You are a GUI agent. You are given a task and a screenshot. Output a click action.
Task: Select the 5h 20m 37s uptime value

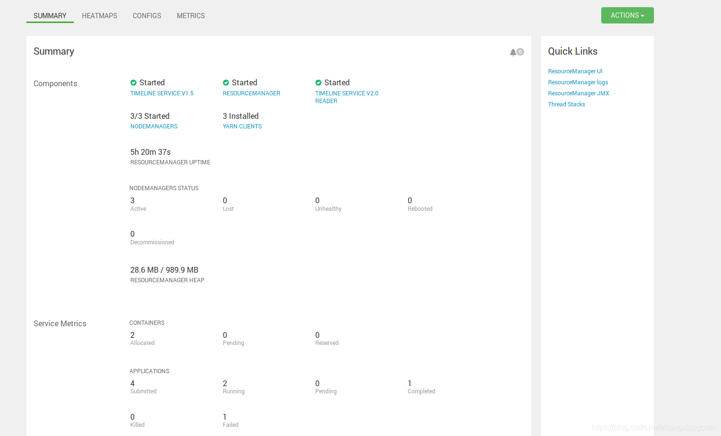pos(150,152)
